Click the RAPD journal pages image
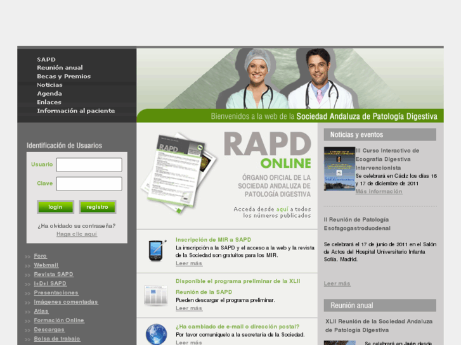 tap(179, 173)
